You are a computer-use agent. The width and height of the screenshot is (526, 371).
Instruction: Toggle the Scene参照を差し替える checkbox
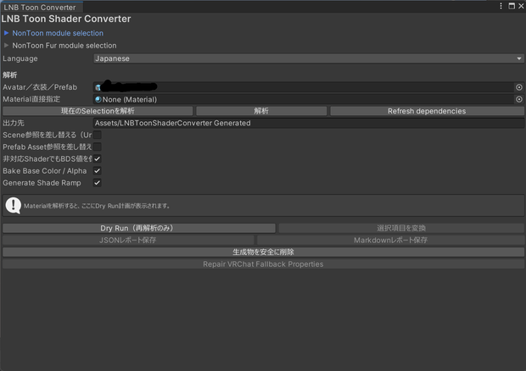98,135
